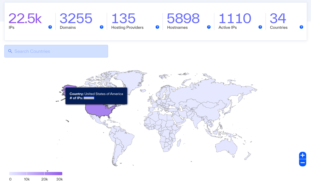Click the 10k legend label

coord(27,179)
